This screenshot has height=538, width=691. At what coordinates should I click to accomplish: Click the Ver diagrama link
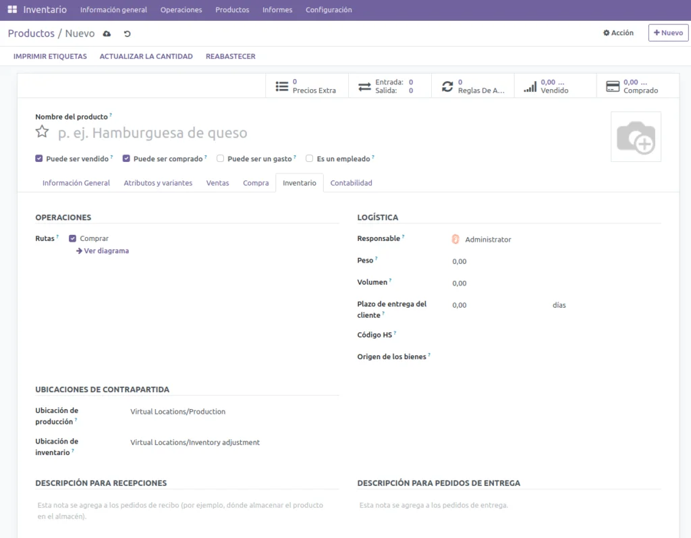pos(103,250)
